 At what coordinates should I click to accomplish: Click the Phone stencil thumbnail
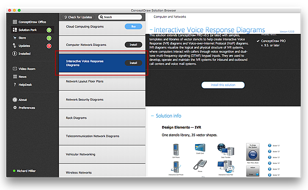coord(200,165)
